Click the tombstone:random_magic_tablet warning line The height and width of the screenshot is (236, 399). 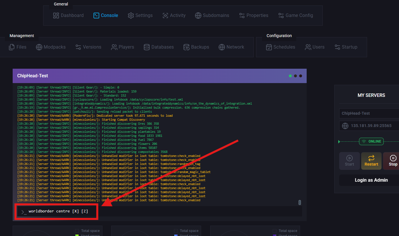point(114,172)
